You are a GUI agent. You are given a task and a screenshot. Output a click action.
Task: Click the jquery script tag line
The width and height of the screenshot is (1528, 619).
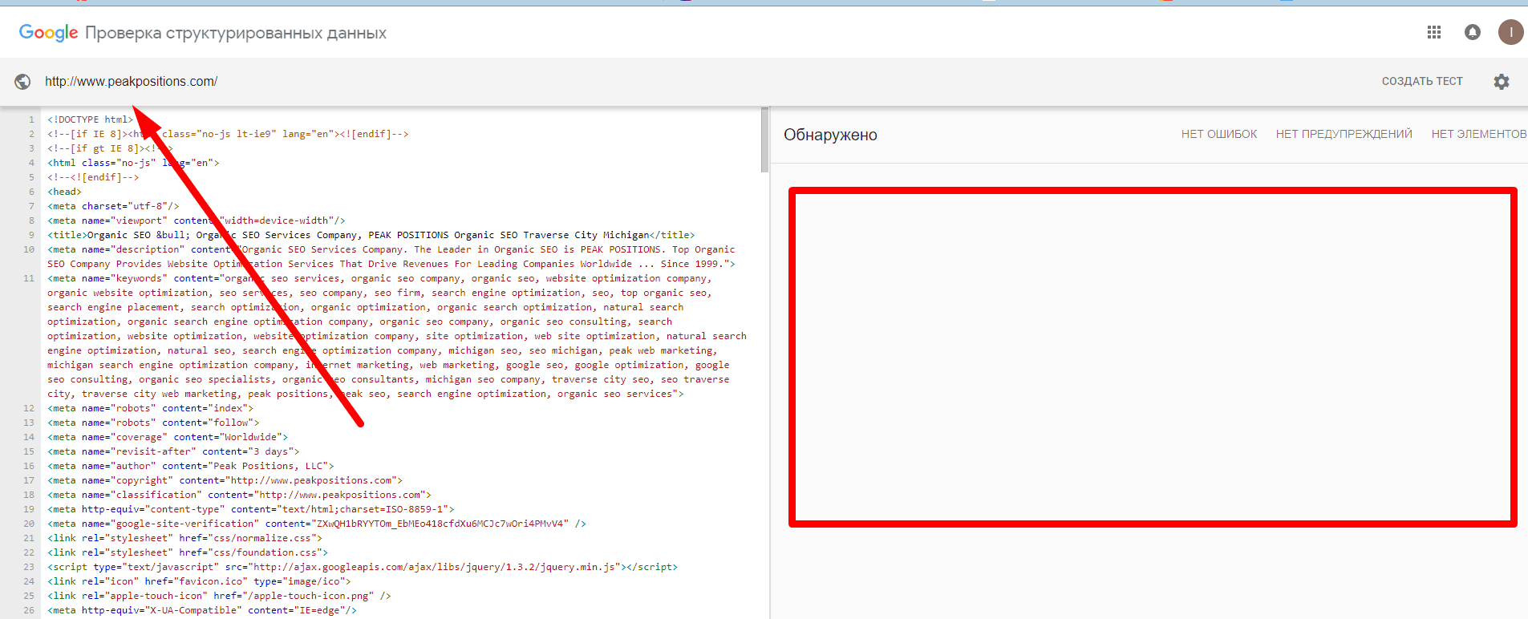(x=362, y=567)
